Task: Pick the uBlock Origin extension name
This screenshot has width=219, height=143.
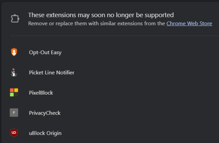Action: coord(45,133)
